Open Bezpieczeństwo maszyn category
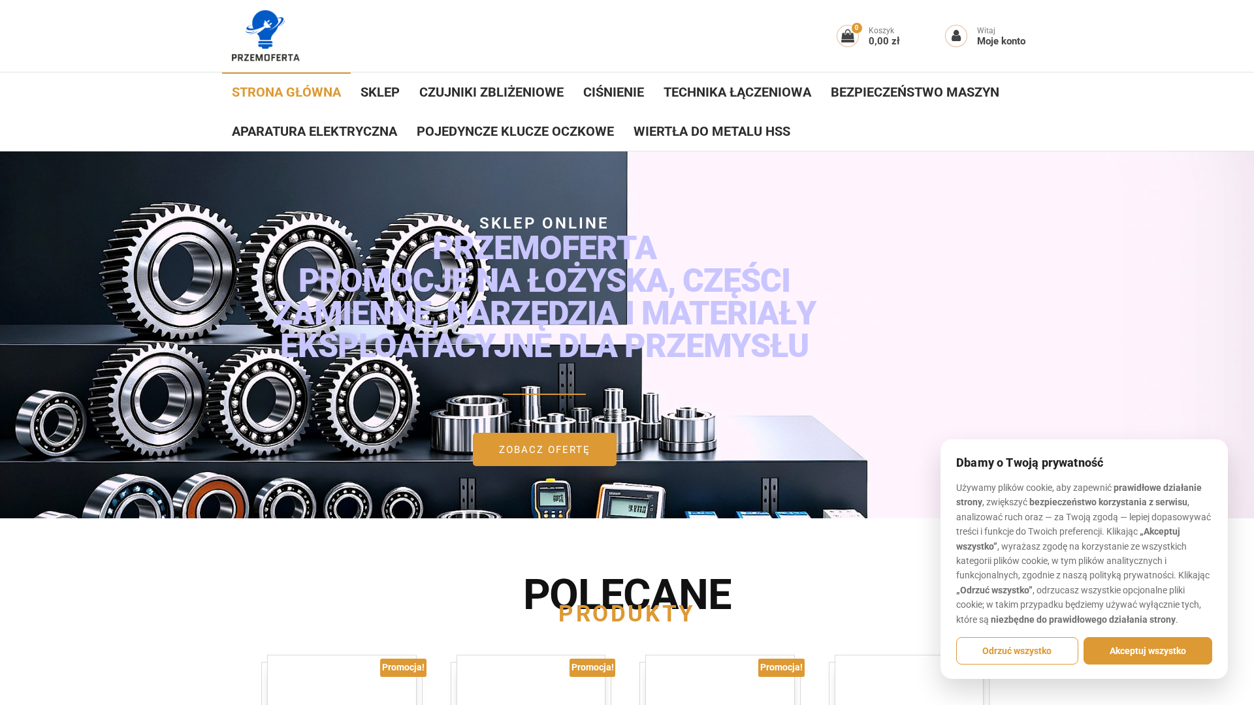This screenshot has height=705, width=1254. (x=915, y=92)
